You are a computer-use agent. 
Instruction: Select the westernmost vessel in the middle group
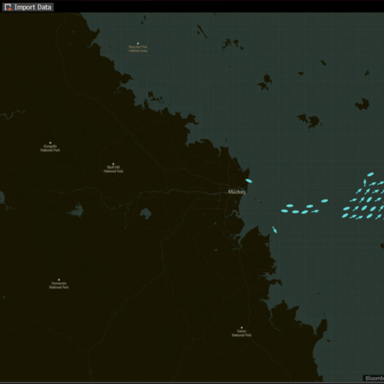pos(284,211)
